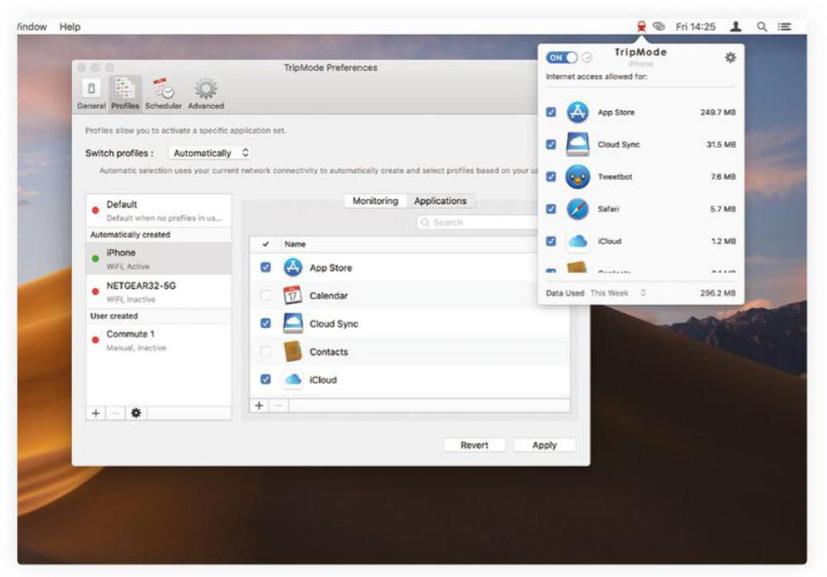Click the checkmark column header

pos(265,244)
